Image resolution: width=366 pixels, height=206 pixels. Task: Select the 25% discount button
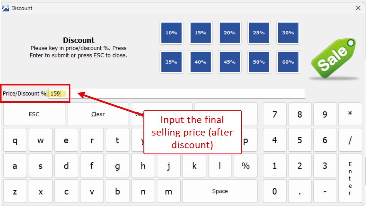(259, 33)
